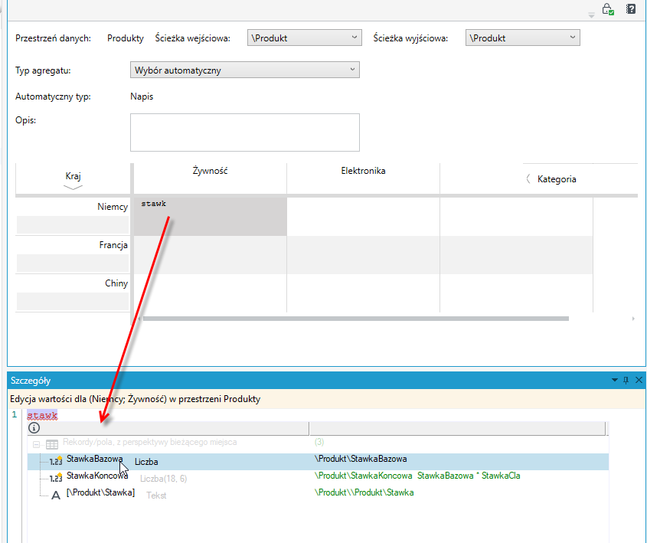The height and width of the screenshot is (543, 647).
Task: Collapse the Rekordy/pola tree group
Action: coord(36,445)
